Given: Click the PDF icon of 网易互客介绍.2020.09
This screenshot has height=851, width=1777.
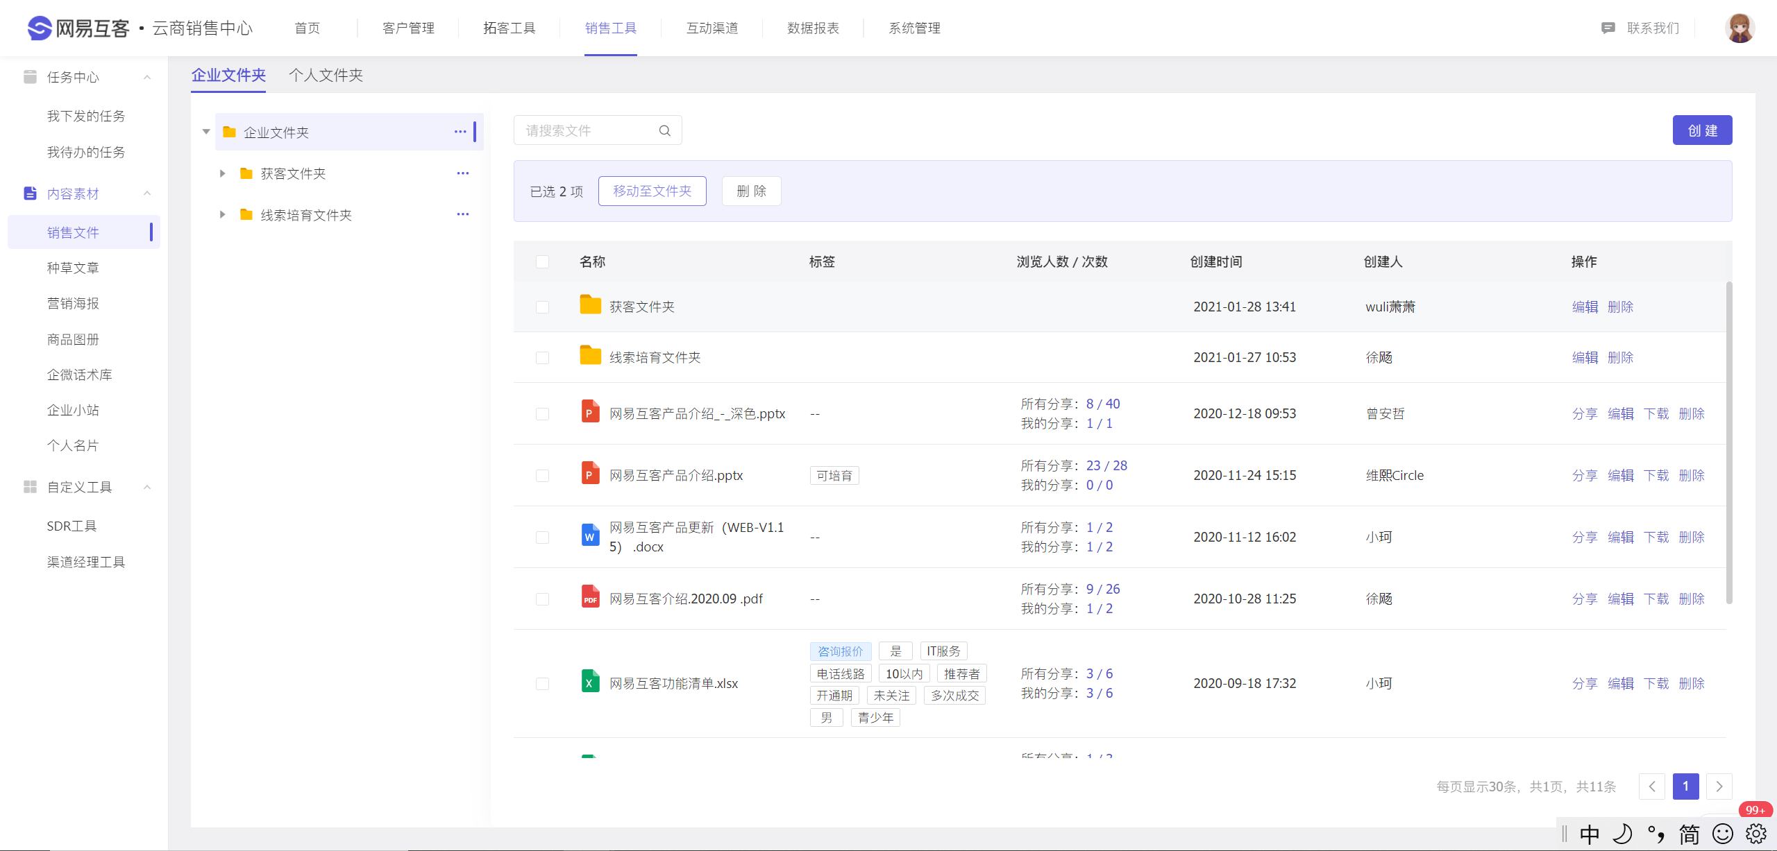Looking at the screenshot, I should click(x=590, y=597).
